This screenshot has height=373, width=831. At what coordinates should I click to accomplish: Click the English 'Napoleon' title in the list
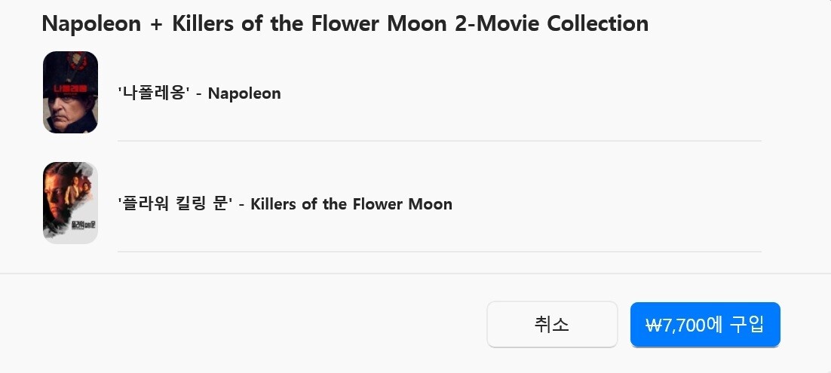pyautogui.click(x=244, y=93)
